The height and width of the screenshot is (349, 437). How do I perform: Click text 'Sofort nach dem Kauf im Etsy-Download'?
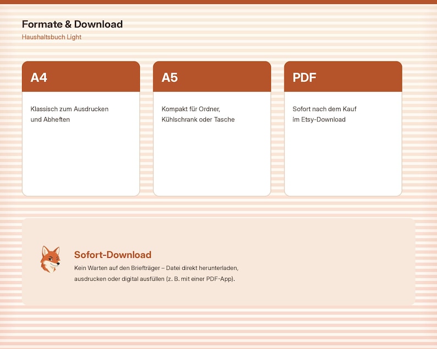[324, 114]
